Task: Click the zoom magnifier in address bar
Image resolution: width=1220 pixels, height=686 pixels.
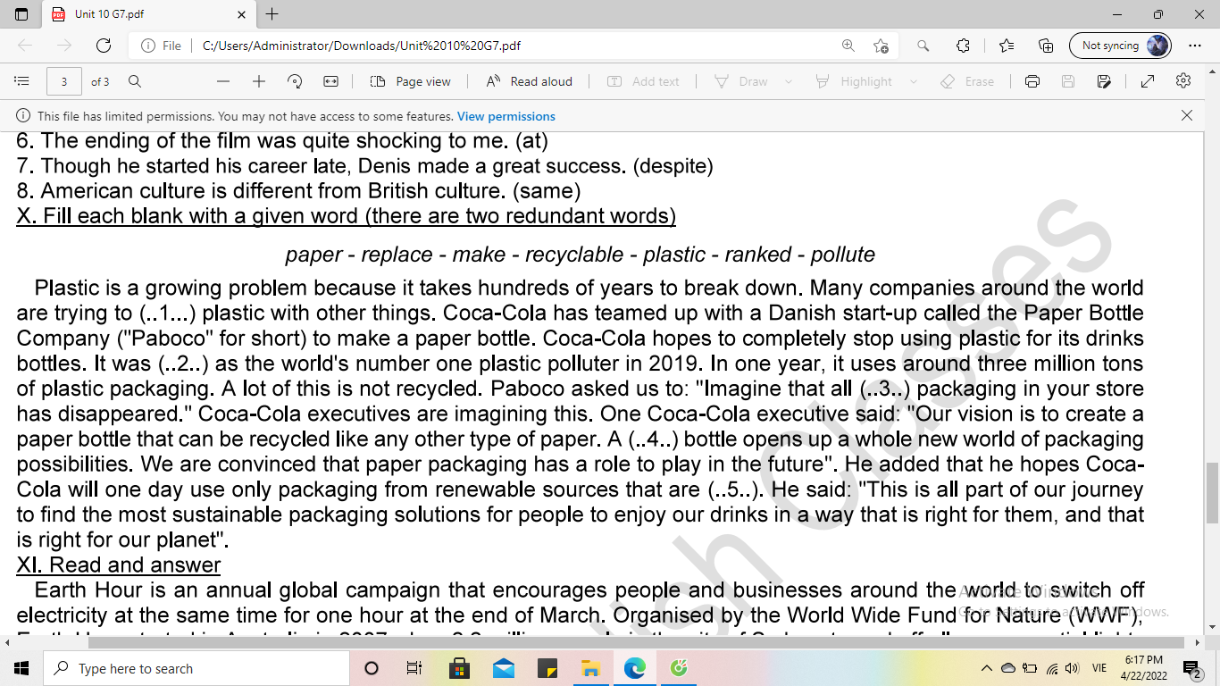Action: coord(848,46)
